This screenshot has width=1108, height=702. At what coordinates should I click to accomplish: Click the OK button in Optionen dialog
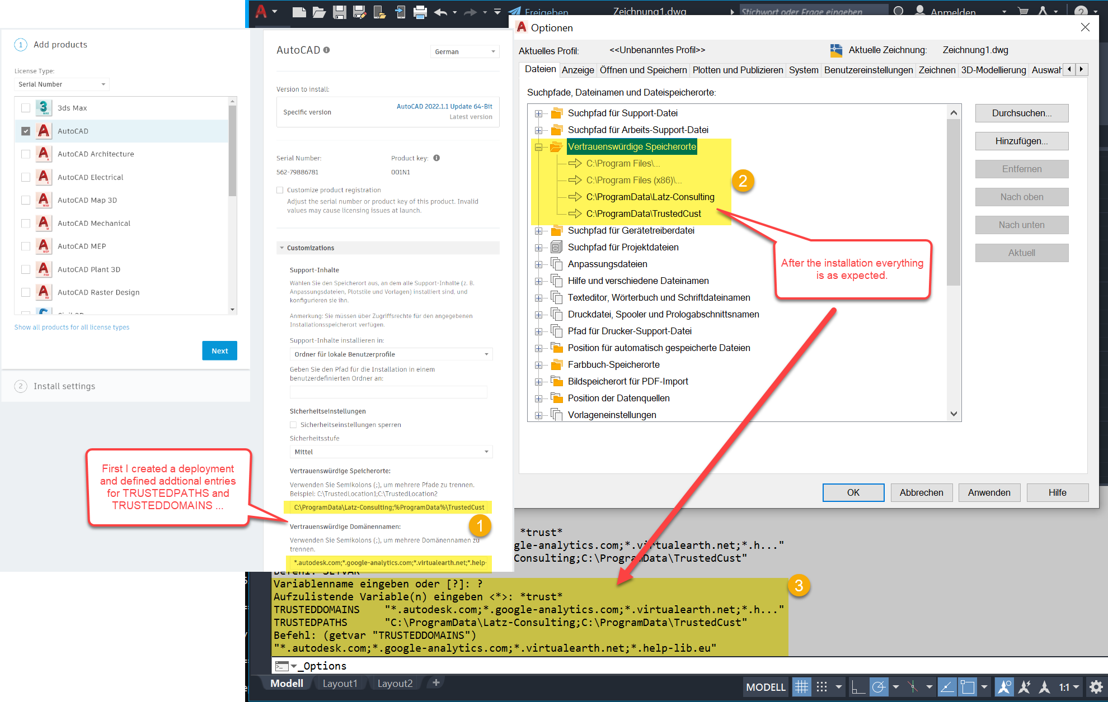pyautogui.click(x=853, y=492)
